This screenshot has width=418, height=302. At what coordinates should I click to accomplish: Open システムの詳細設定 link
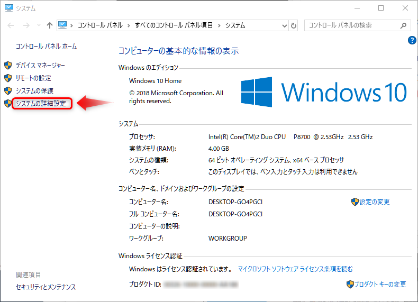tap(41, 104)
